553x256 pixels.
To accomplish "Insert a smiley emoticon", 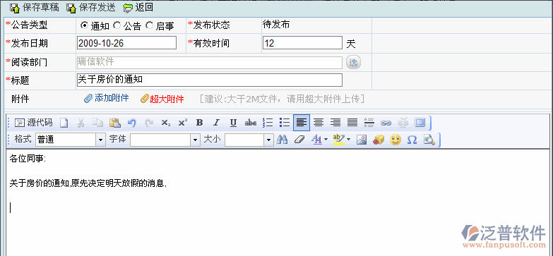I will tap(396, 140).
